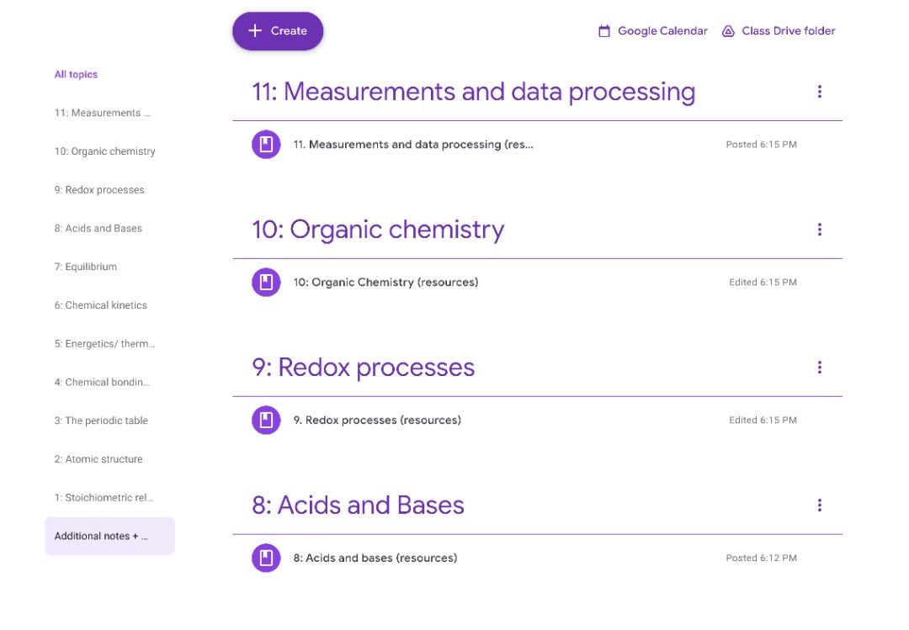Select 2: Atomic structure in the sidebar

(98, 459)
